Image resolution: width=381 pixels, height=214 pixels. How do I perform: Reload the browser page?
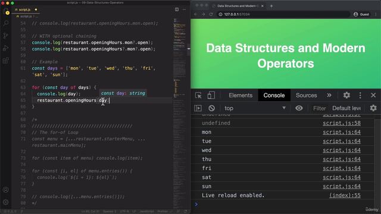211,14
